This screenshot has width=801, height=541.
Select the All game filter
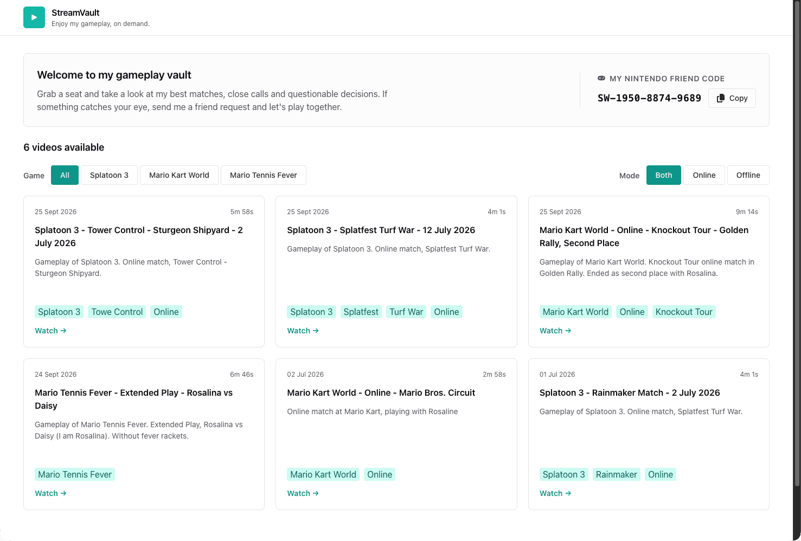65,175
